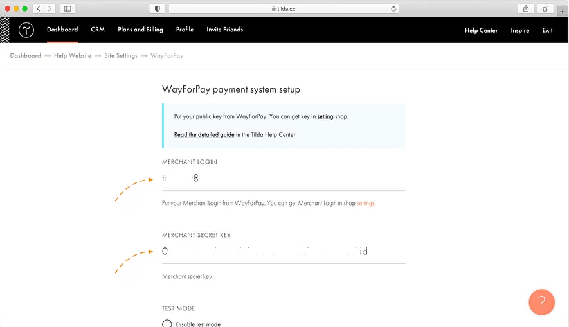Click the Merchant secret key hint text

(187, 277)
